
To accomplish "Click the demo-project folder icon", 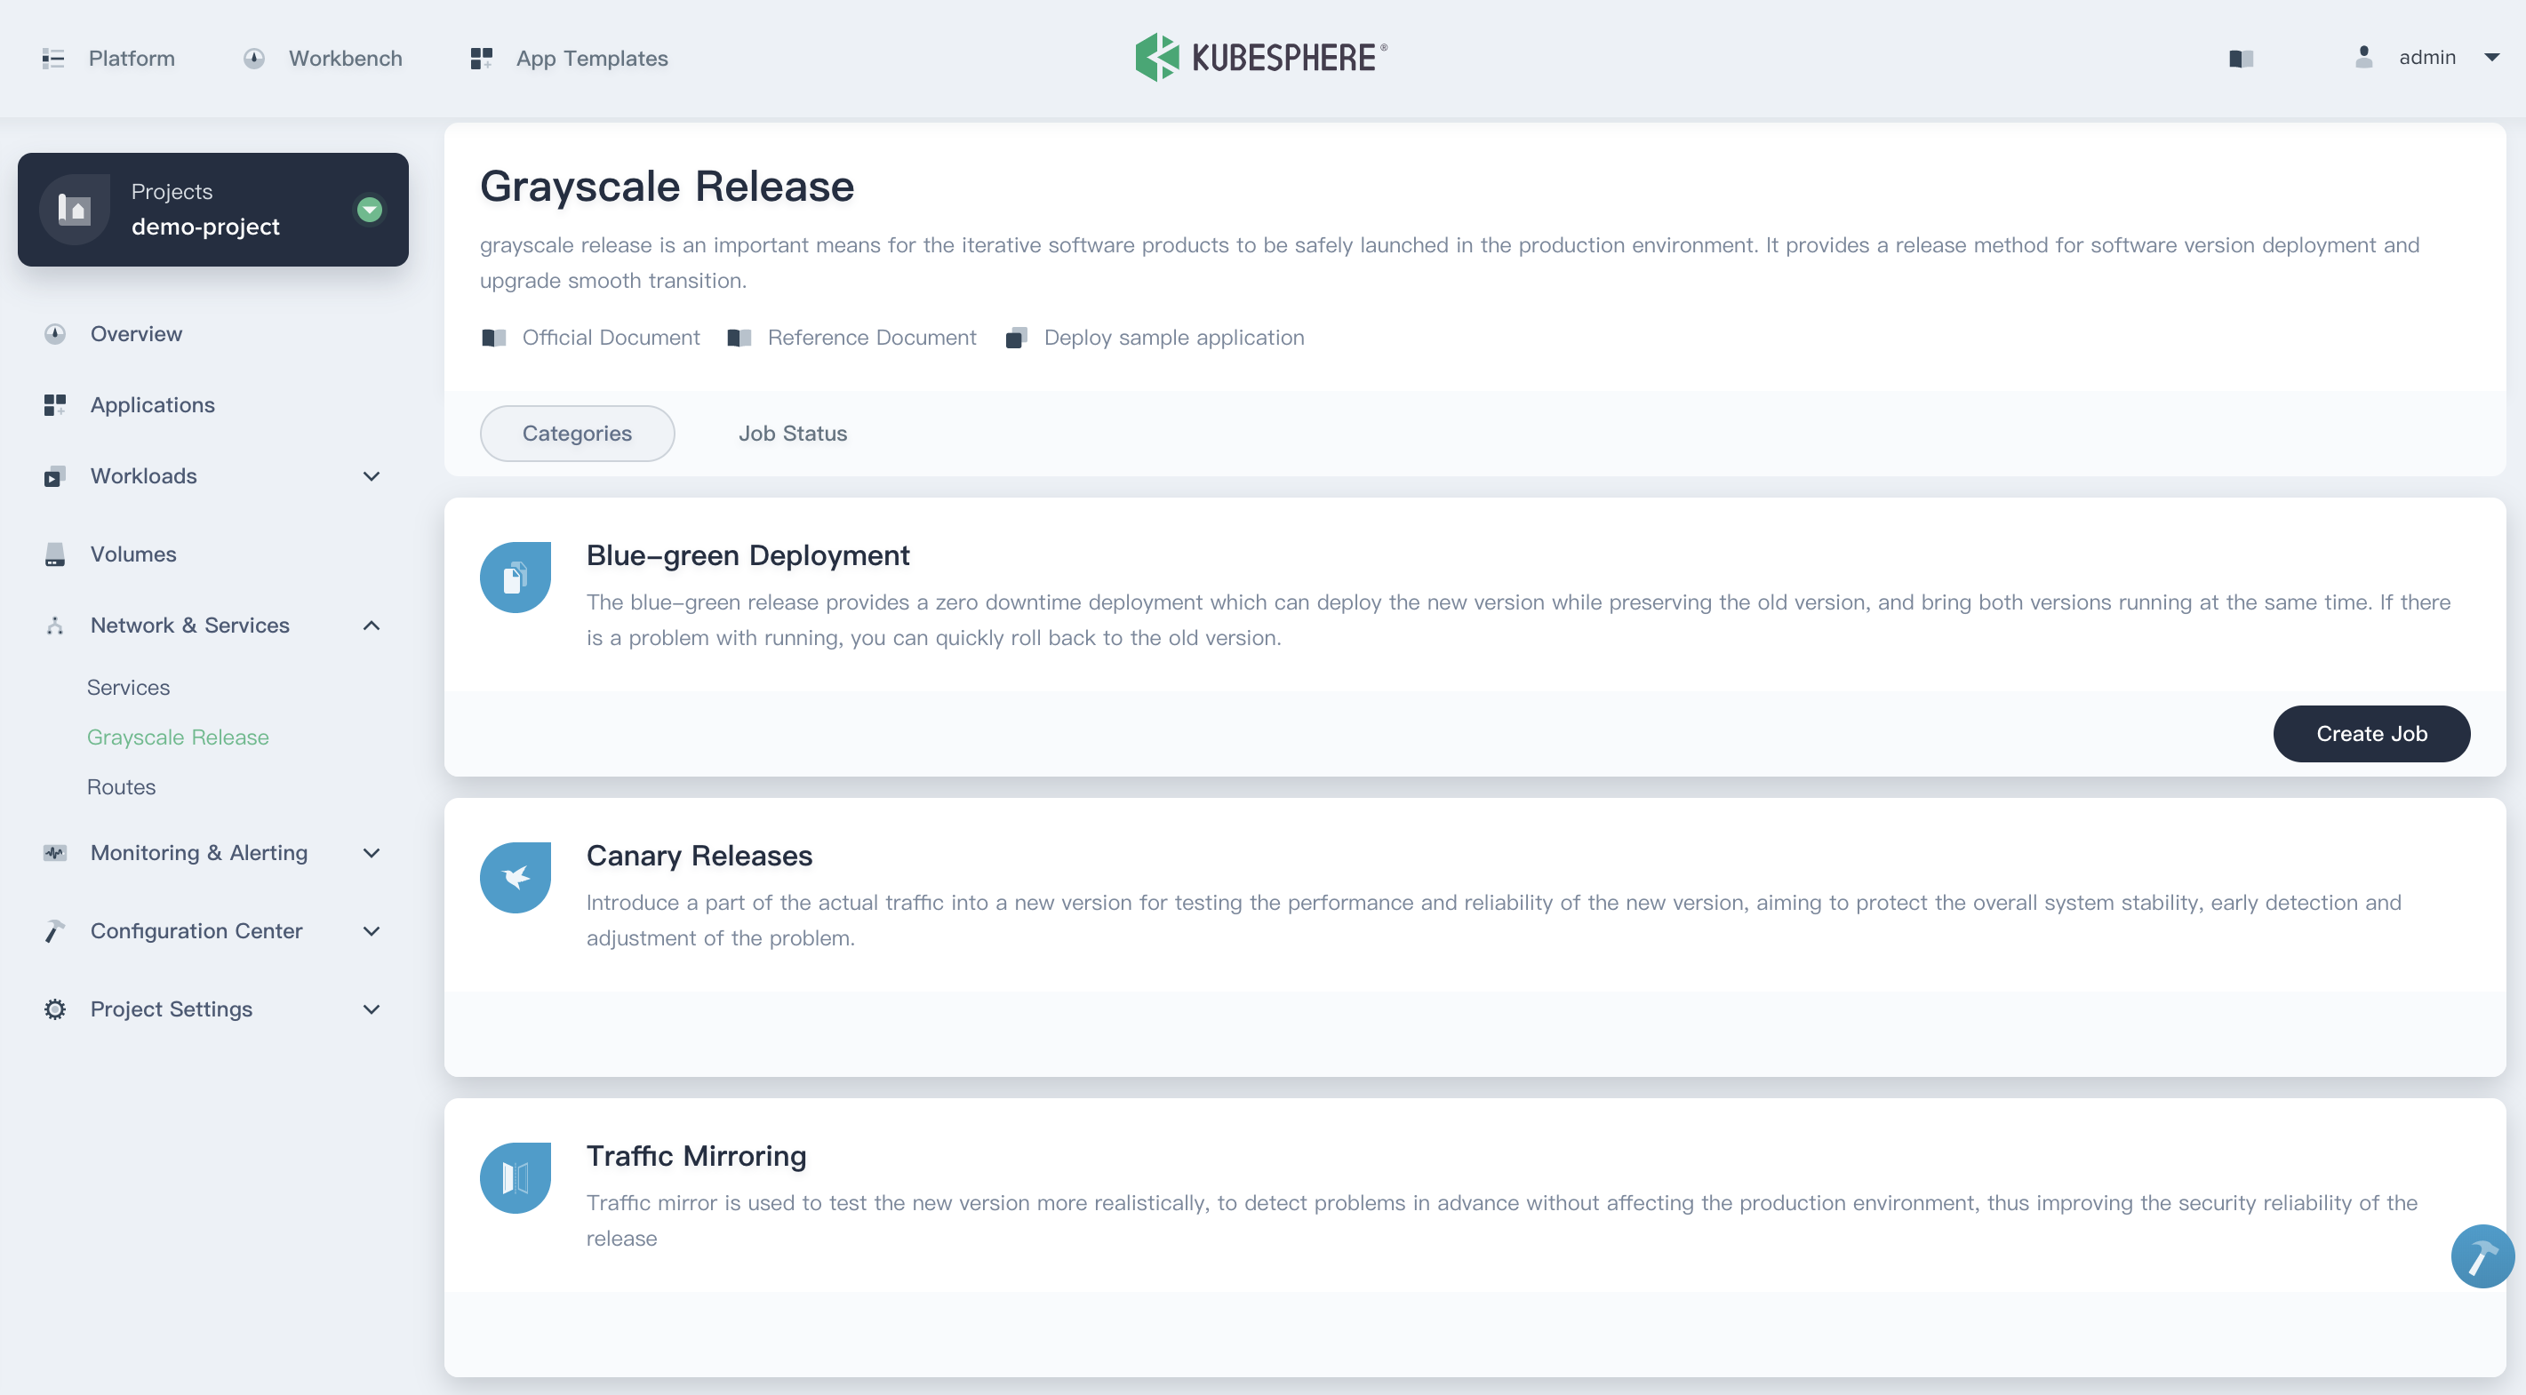I will tap(75, 209).
